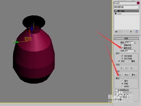This screenshot has height=106, width=141.
Task: Open Configure Modifier Sets icon
Action: tap(136, 32)
